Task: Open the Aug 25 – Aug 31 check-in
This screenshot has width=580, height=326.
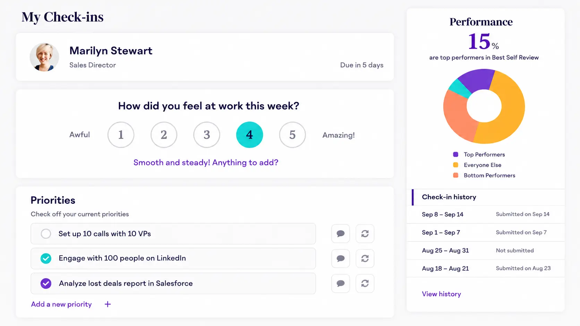Action: (x=486, y=250)
